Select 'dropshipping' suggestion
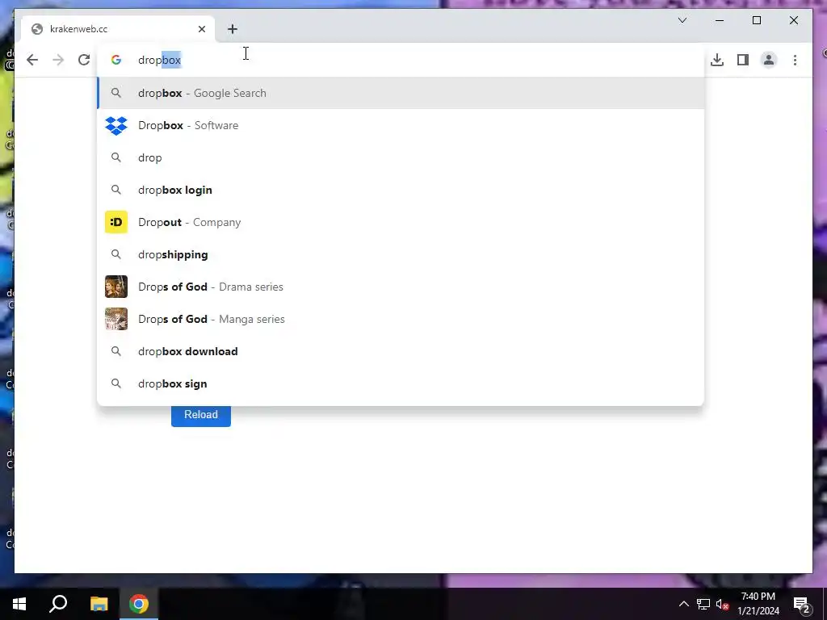Image resolution: width=827 pixels, height=620 pixels. (401, 254)
